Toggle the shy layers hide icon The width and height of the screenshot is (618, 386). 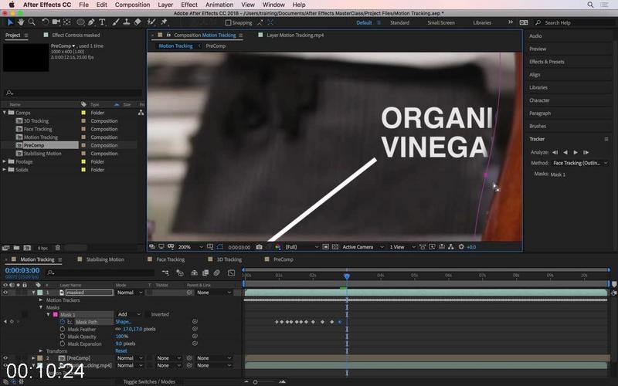tap(195, 273)
